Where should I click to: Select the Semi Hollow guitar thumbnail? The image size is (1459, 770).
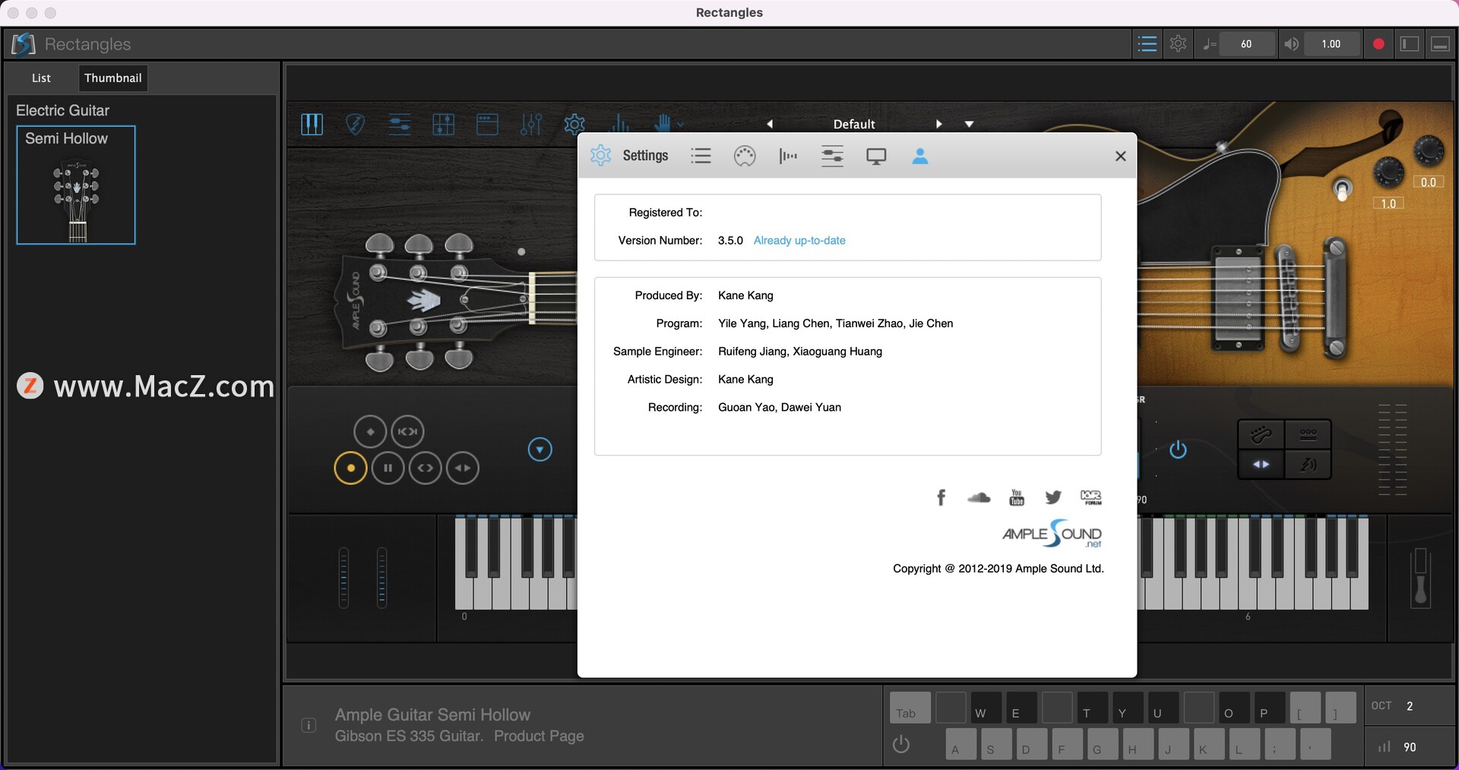coord(76,185)
